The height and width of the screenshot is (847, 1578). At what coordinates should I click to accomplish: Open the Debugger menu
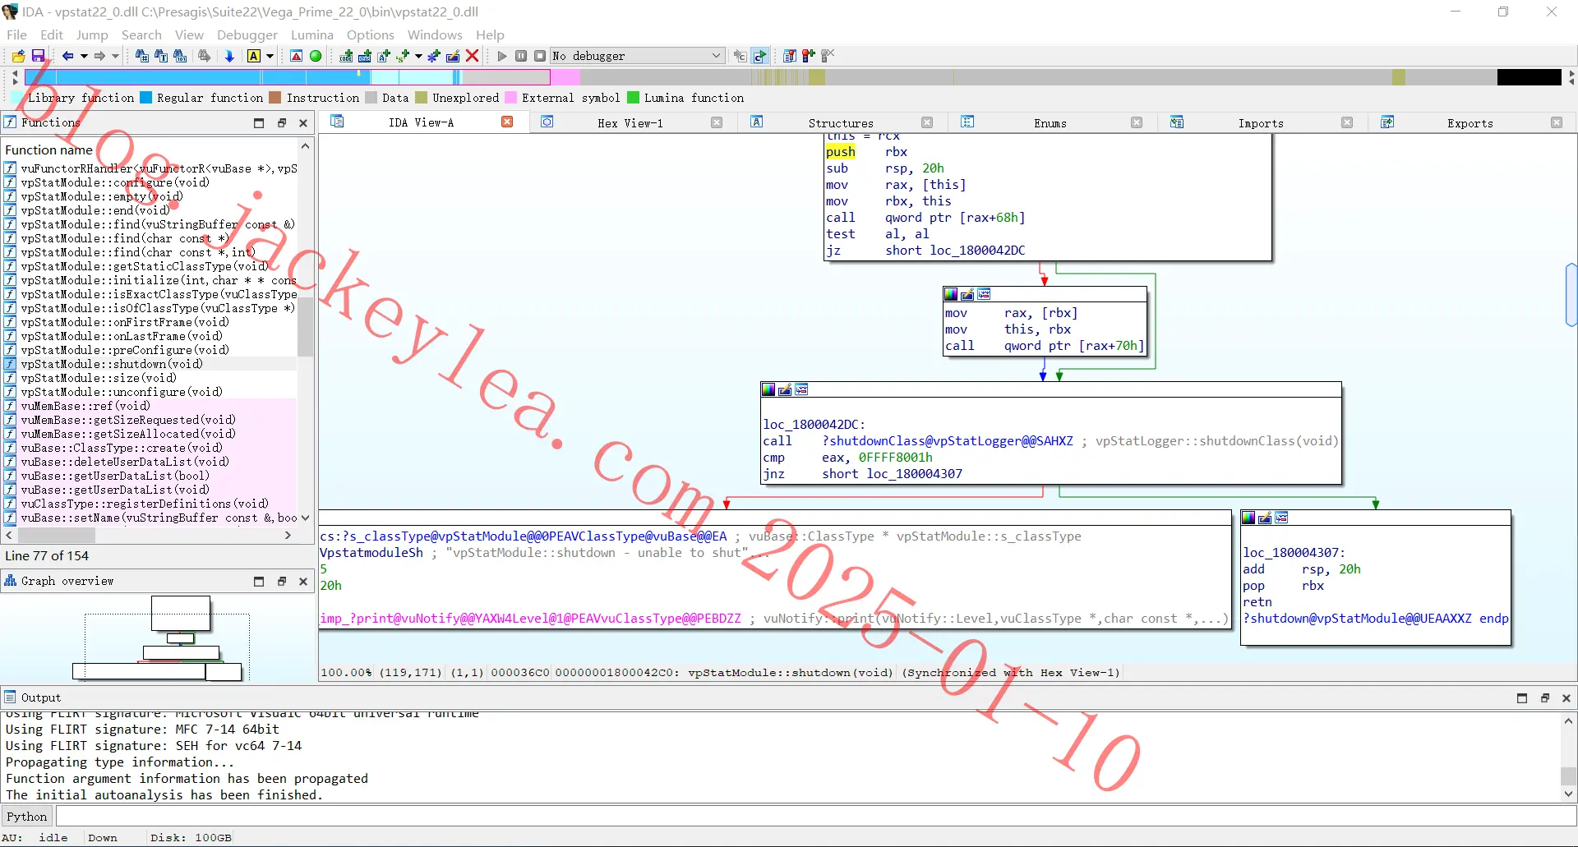click(247, 35)
